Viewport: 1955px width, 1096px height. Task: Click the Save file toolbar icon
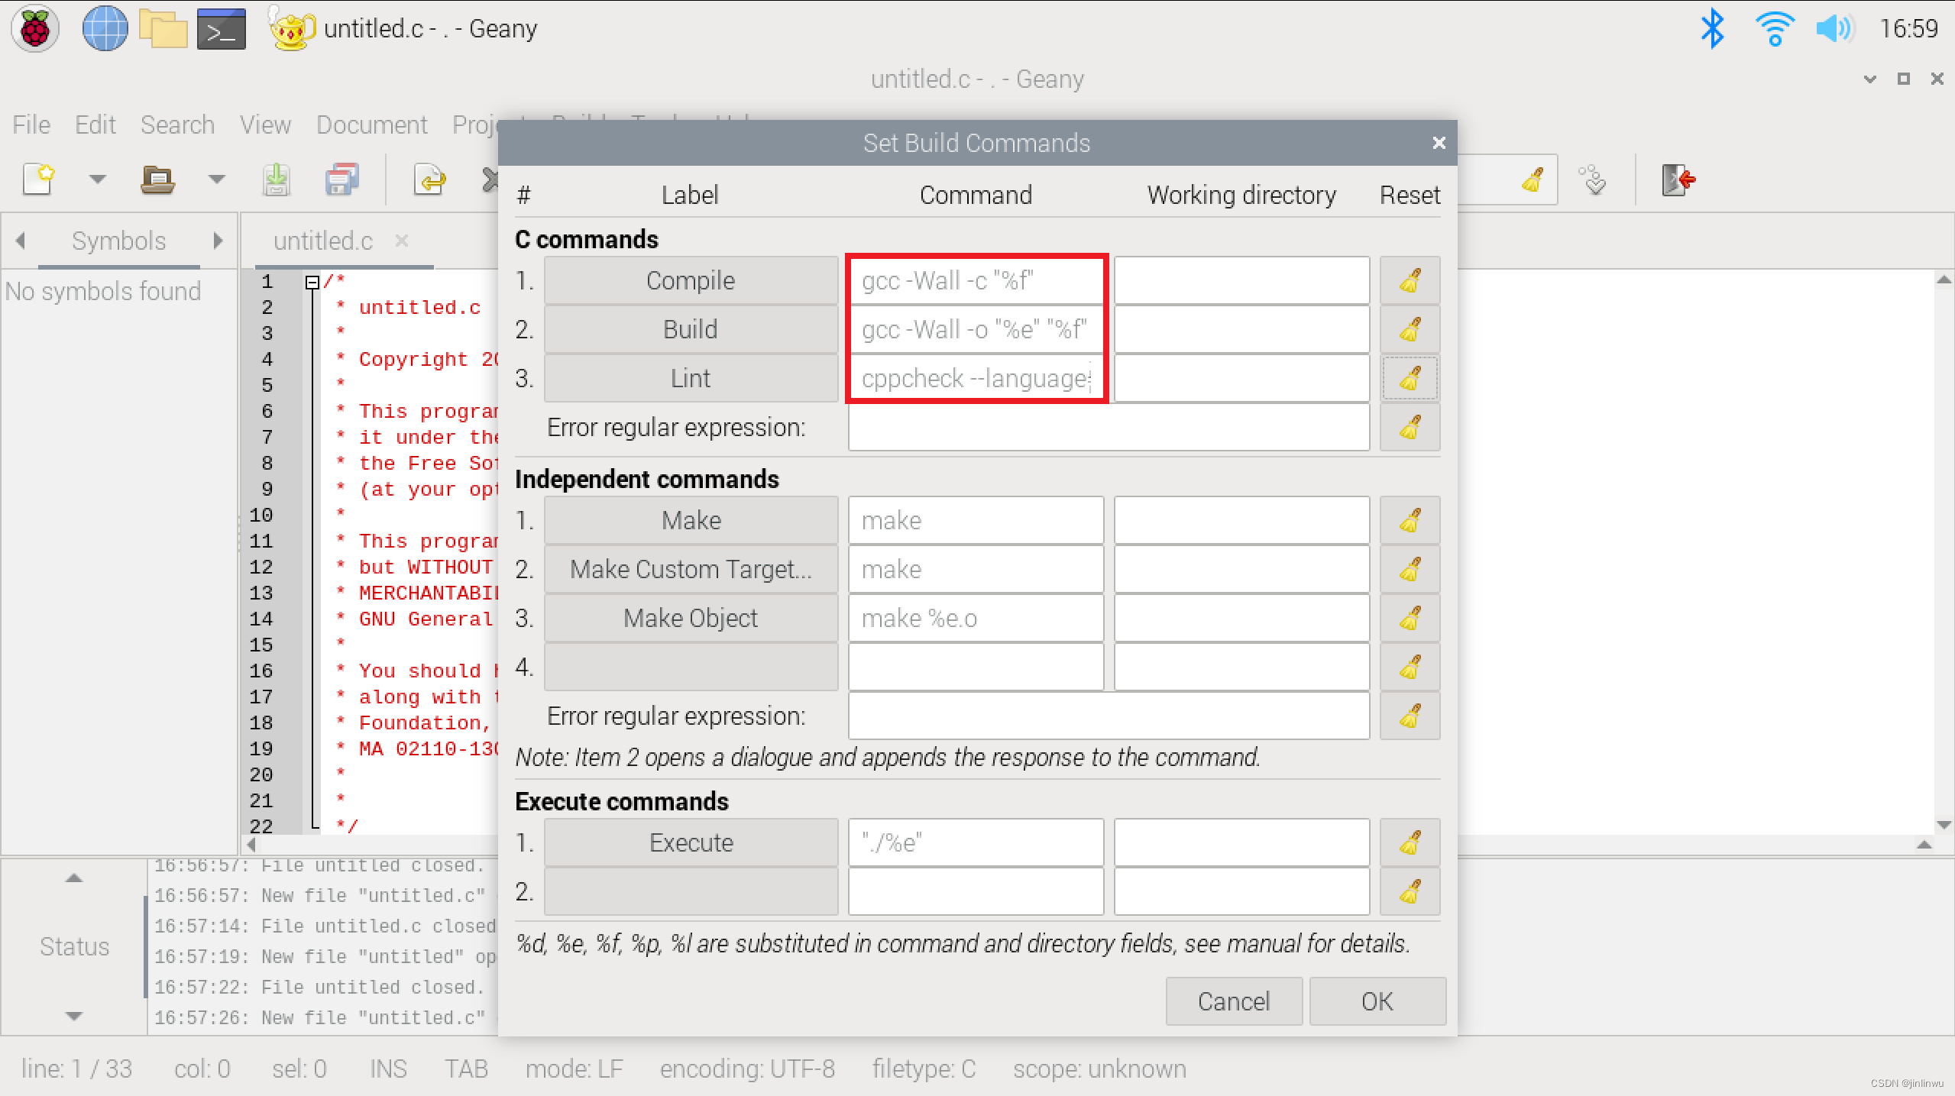(x=277, y=180)
